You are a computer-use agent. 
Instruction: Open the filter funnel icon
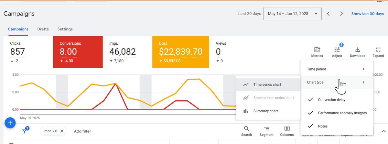tap(25, 131)
